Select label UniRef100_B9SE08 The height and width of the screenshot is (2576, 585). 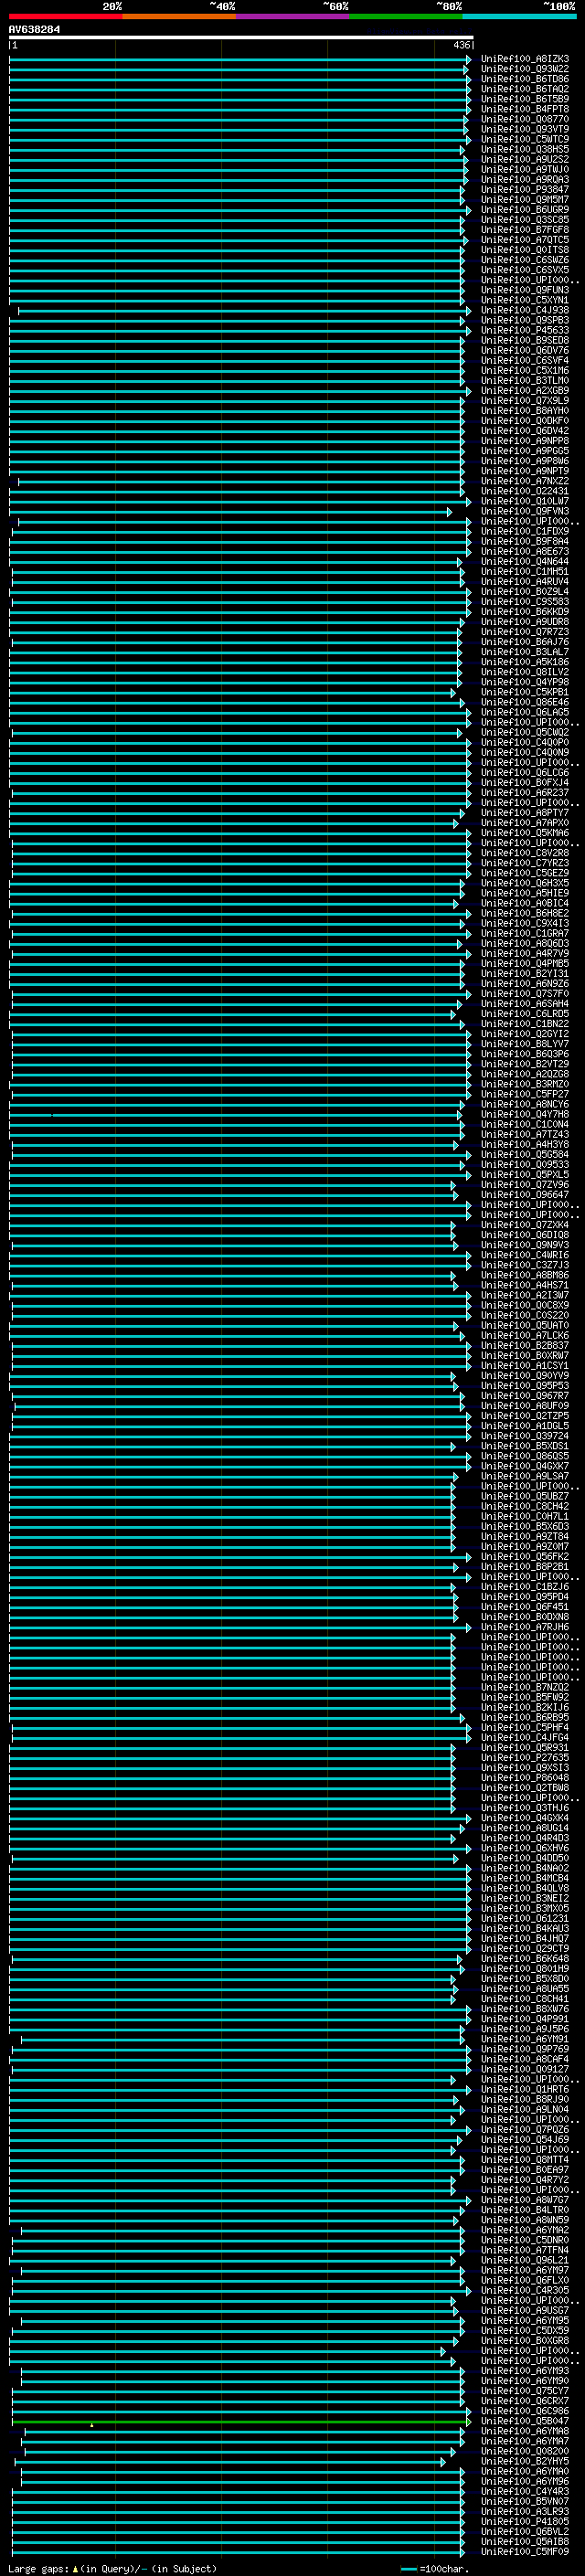point(525,340)
